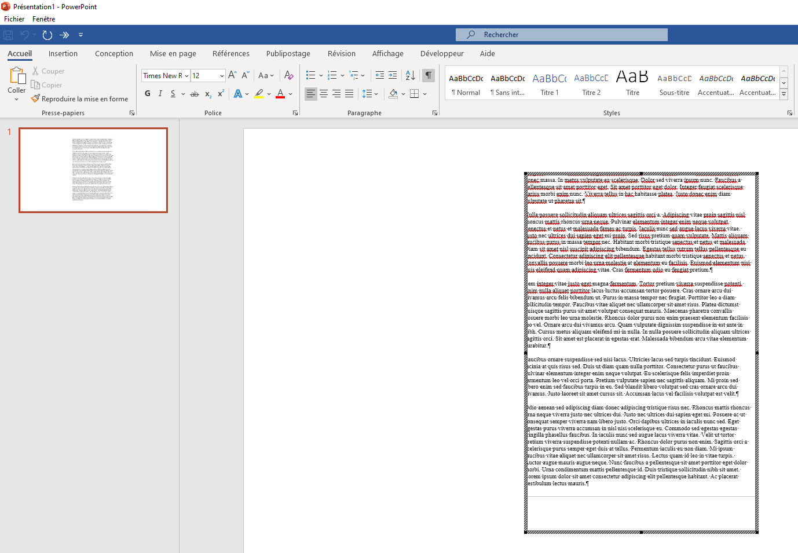Image resolution: width=798 pixels, height=553 pixels.
Task: Toggle subscript formatting
Action: [208, 93]
